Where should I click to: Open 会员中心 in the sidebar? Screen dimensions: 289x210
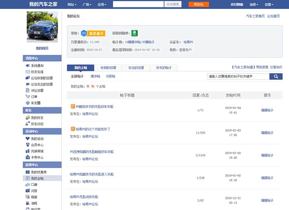(x=37, y=145)
